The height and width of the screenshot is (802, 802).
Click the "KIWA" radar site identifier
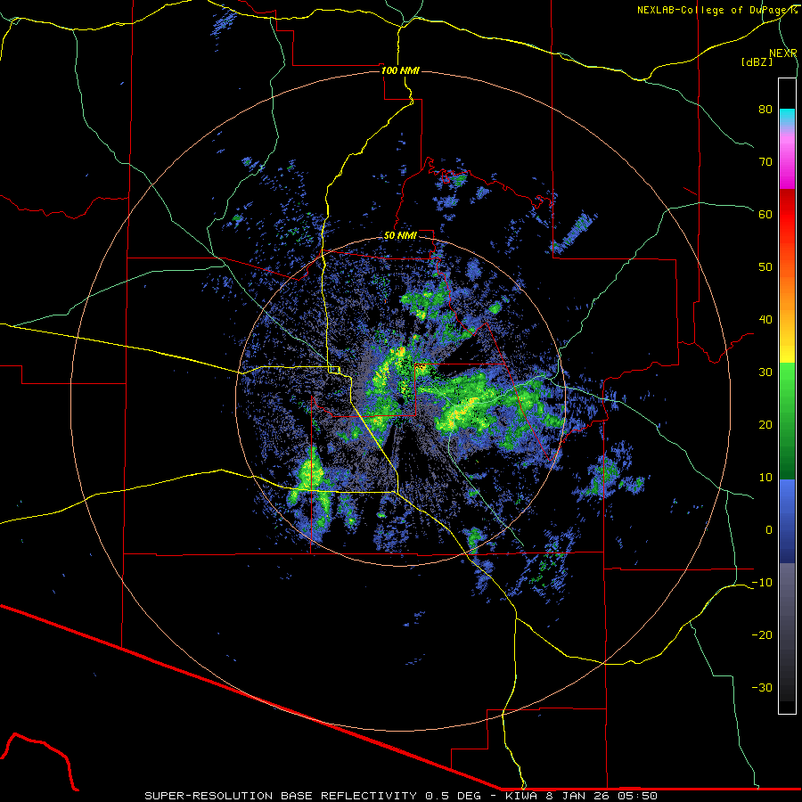(x=521, y=796)
